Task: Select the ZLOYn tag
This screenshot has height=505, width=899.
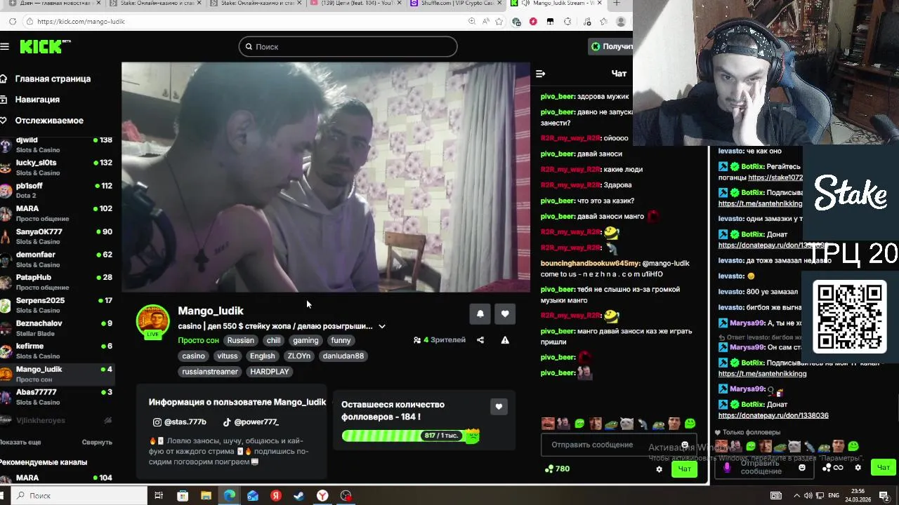Action: (x=298, y=356)
